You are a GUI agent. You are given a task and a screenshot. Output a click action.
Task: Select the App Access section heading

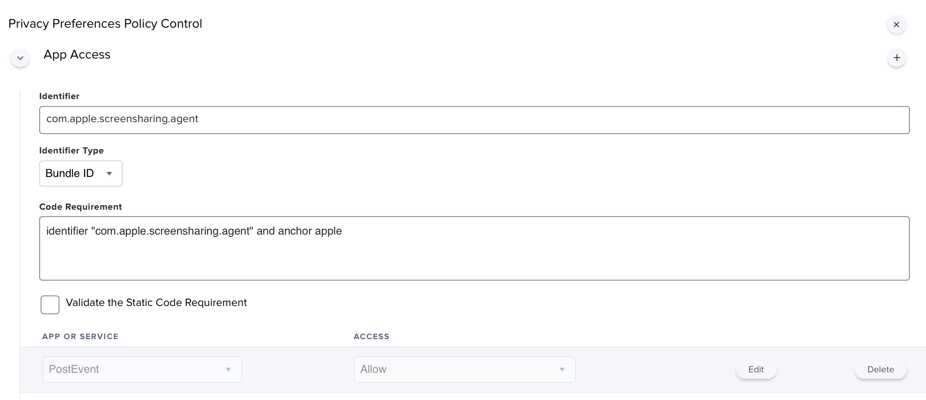pyautogui.click(x=77, y=55)
